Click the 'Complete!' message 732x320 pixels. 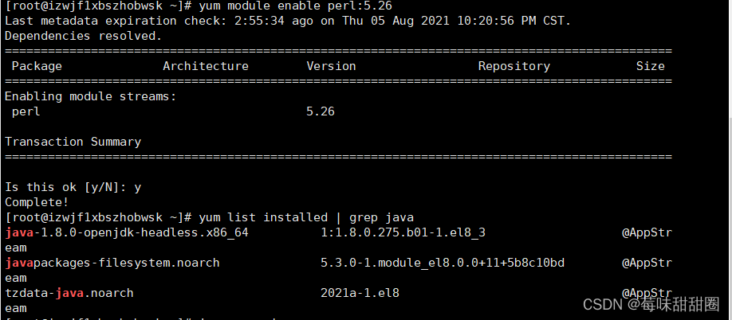[37, 203]
